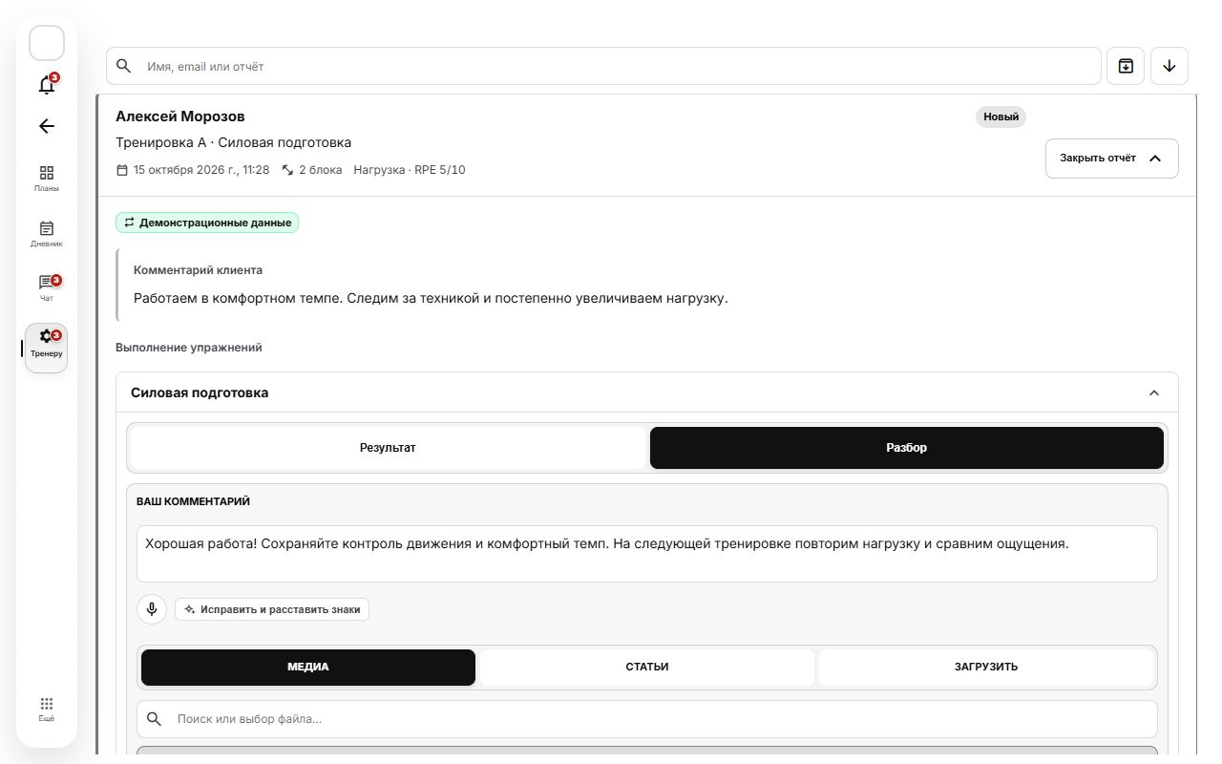Screen dimensions: 1222x764
Task: Switch to the ЗАГРУЗИТЬ tab
Action: tap(986, 667)
